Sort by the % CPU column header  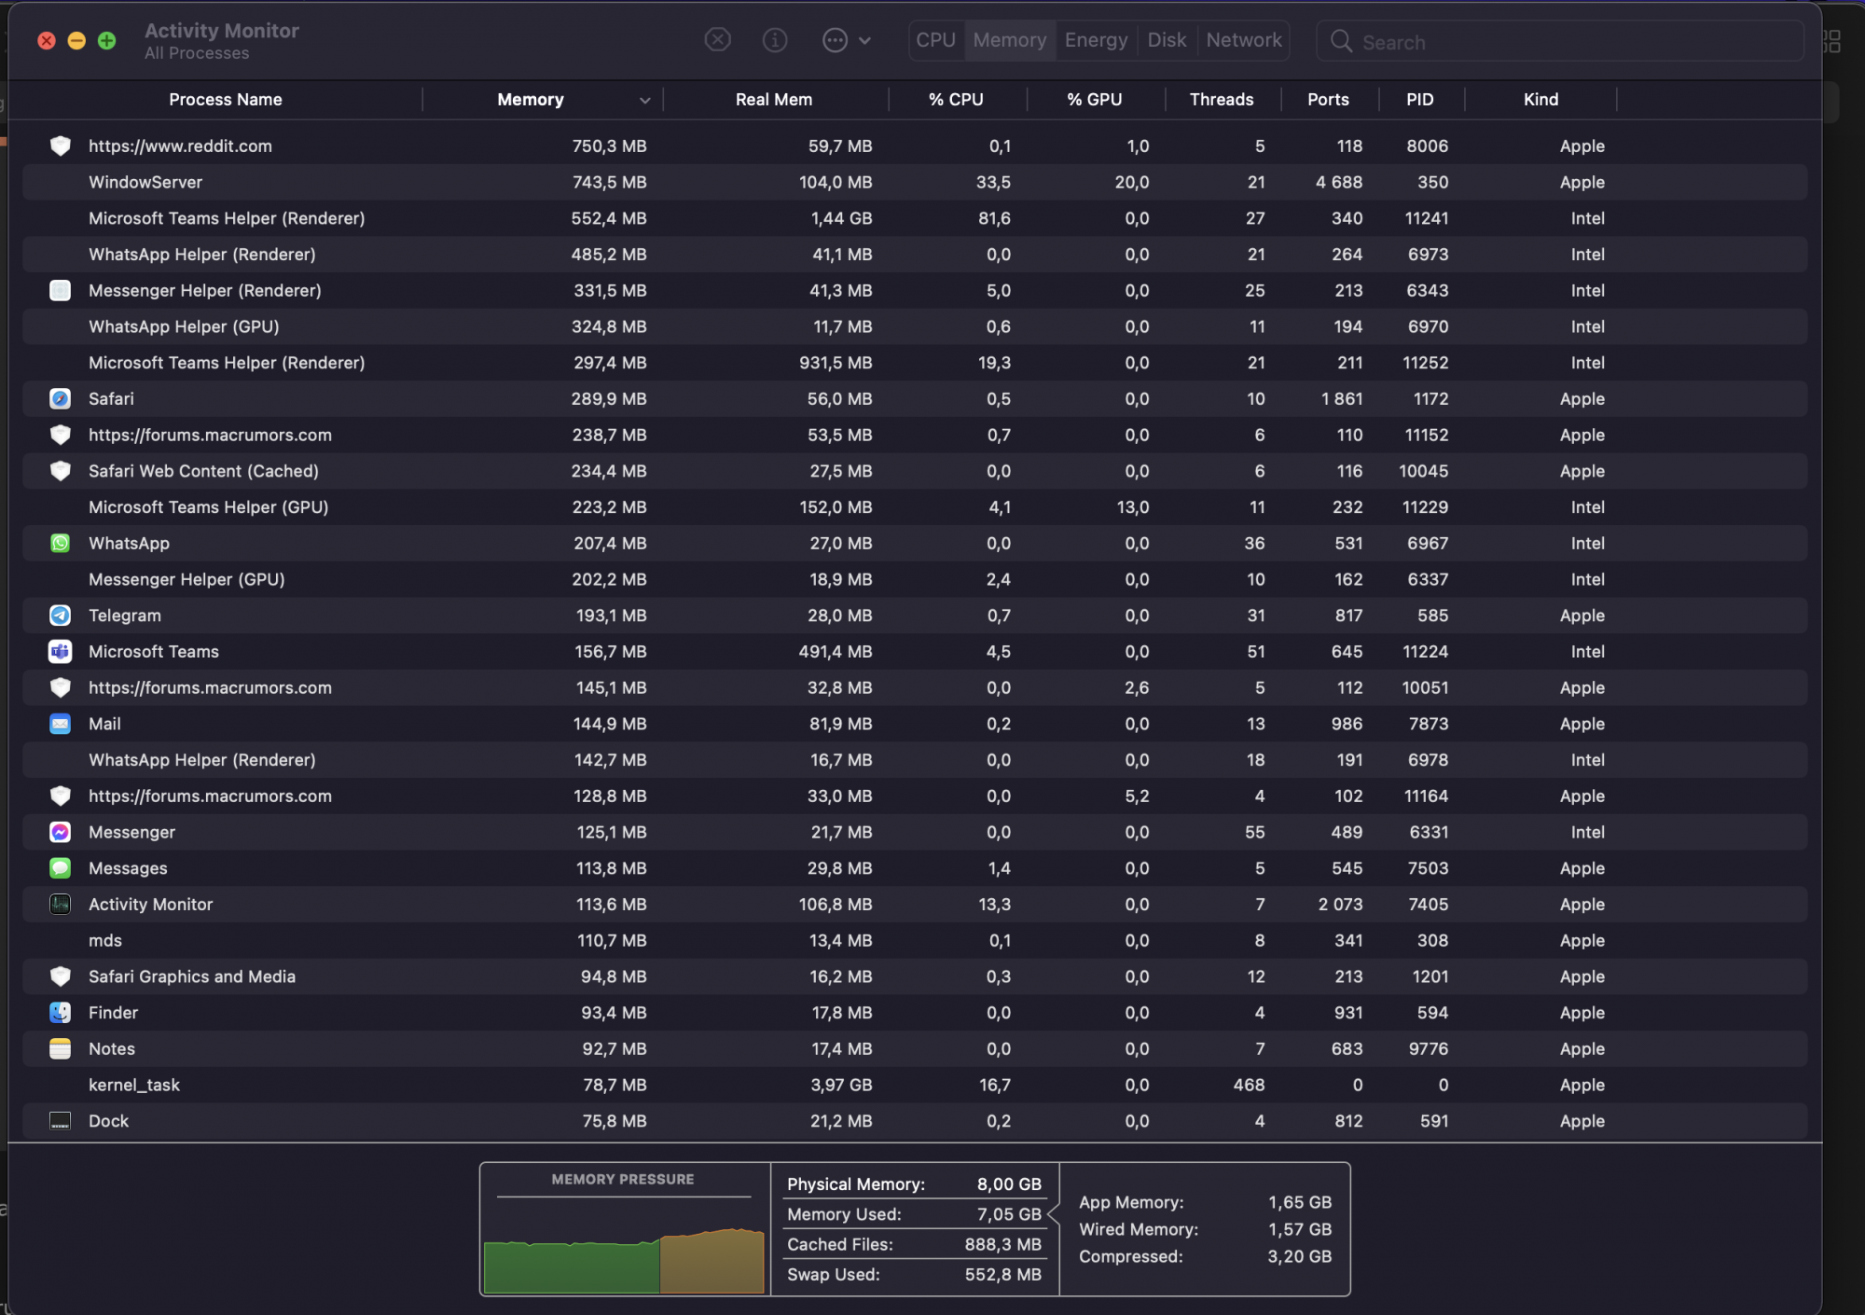click(x=956, y=100)
